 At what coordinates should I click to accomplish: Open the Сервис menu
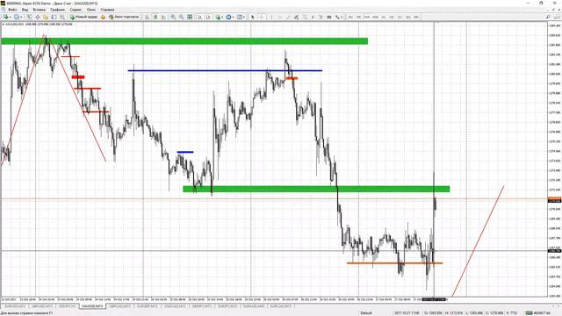(x=76, y=10)
